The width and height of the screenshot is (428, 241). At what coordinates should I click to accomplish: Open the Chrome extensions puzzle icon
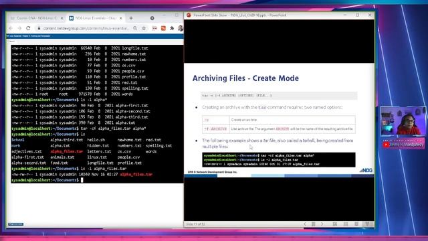tap(172, 28)
